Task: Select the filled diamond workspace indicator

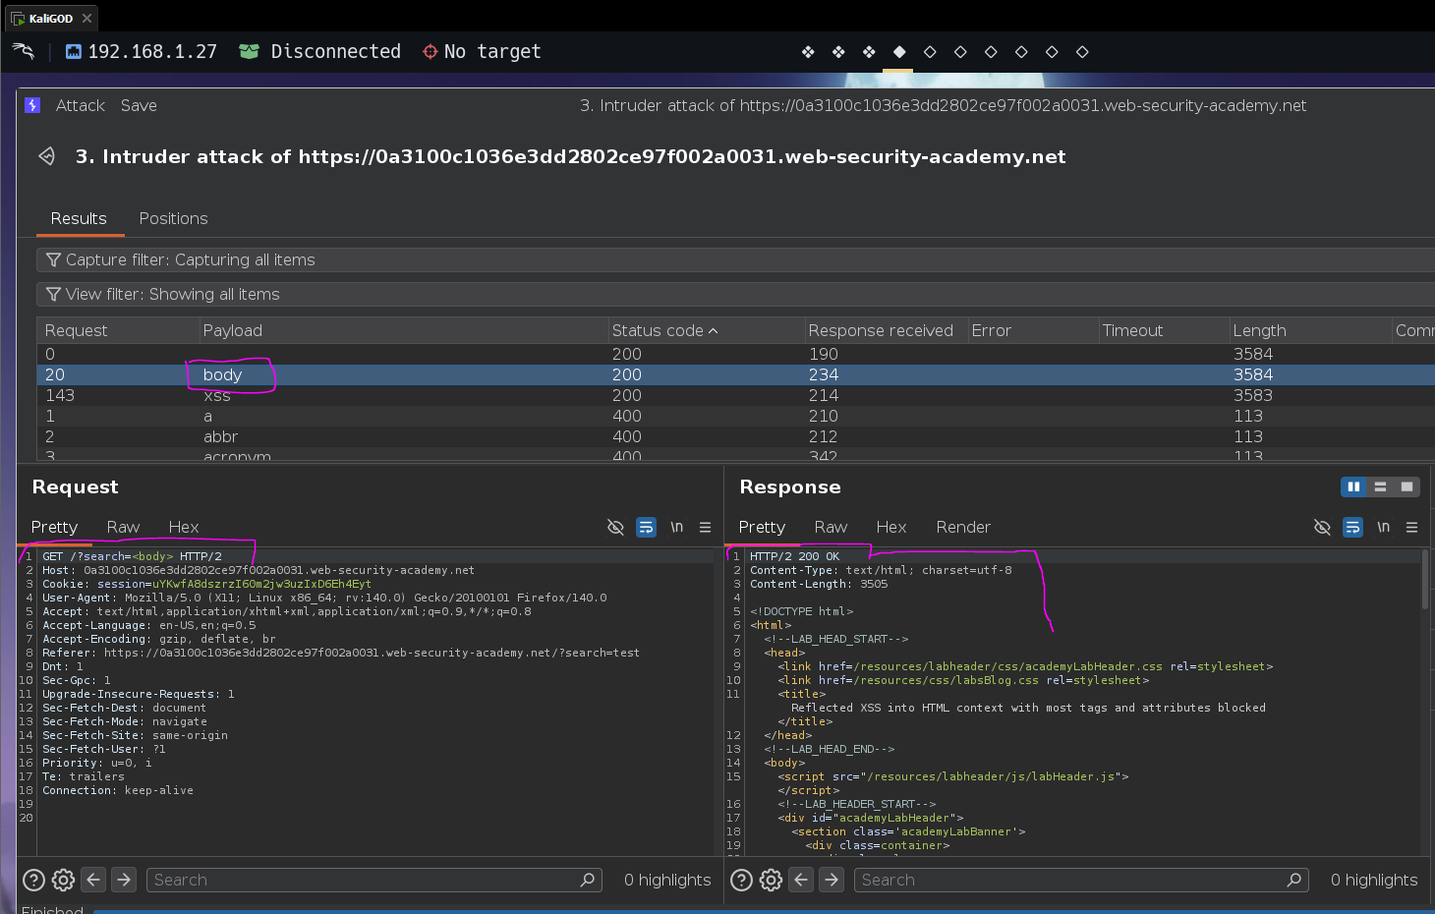Action: [899, 52]
